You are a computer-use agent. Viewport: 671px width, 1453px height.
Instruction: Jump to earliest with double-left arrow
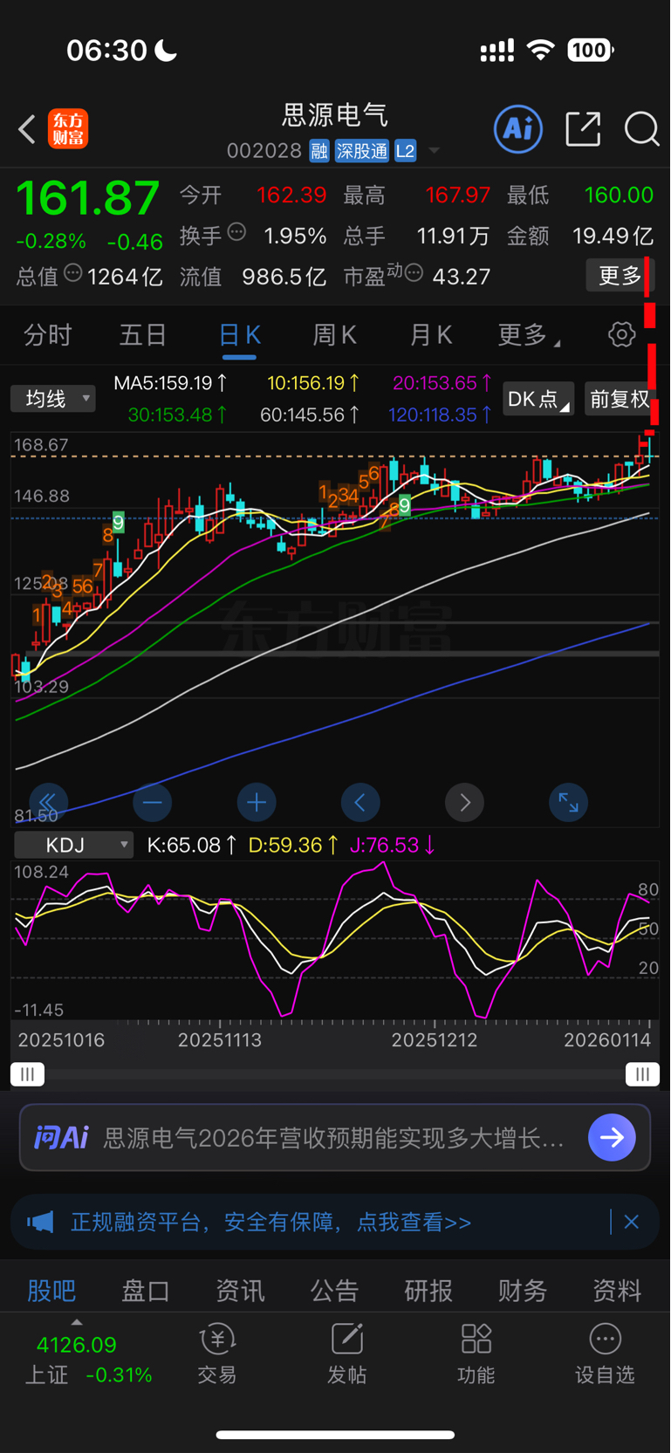click(48, 802)
